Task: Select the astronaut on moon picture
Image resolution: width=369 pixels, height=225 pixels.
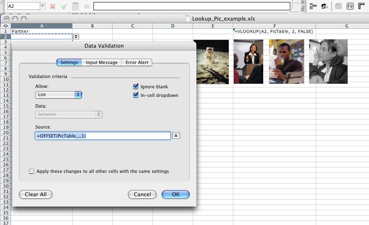Action: point(211,62)
